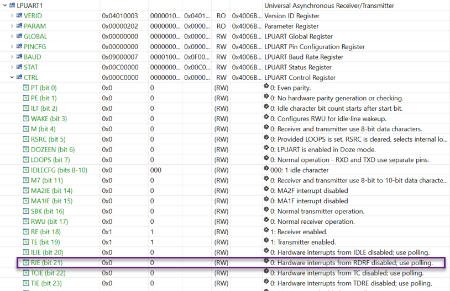The width and height of the screenshot is (450, 291).
Task: Click the BAUD register icon
Action: tap(19, 57)
